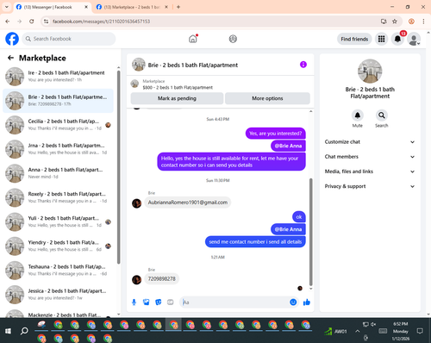Expand Chat members section
Viewport: 431px width, 343px height.
pyautogui.click(x=370, y=157)
